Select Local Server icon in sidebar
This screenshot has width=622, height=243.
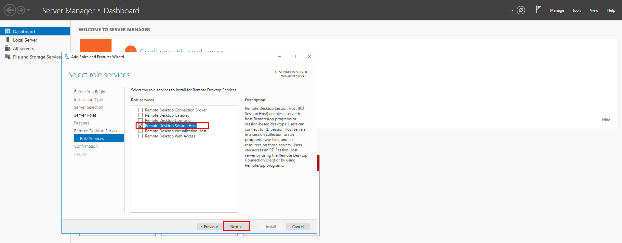coord(8,40)
